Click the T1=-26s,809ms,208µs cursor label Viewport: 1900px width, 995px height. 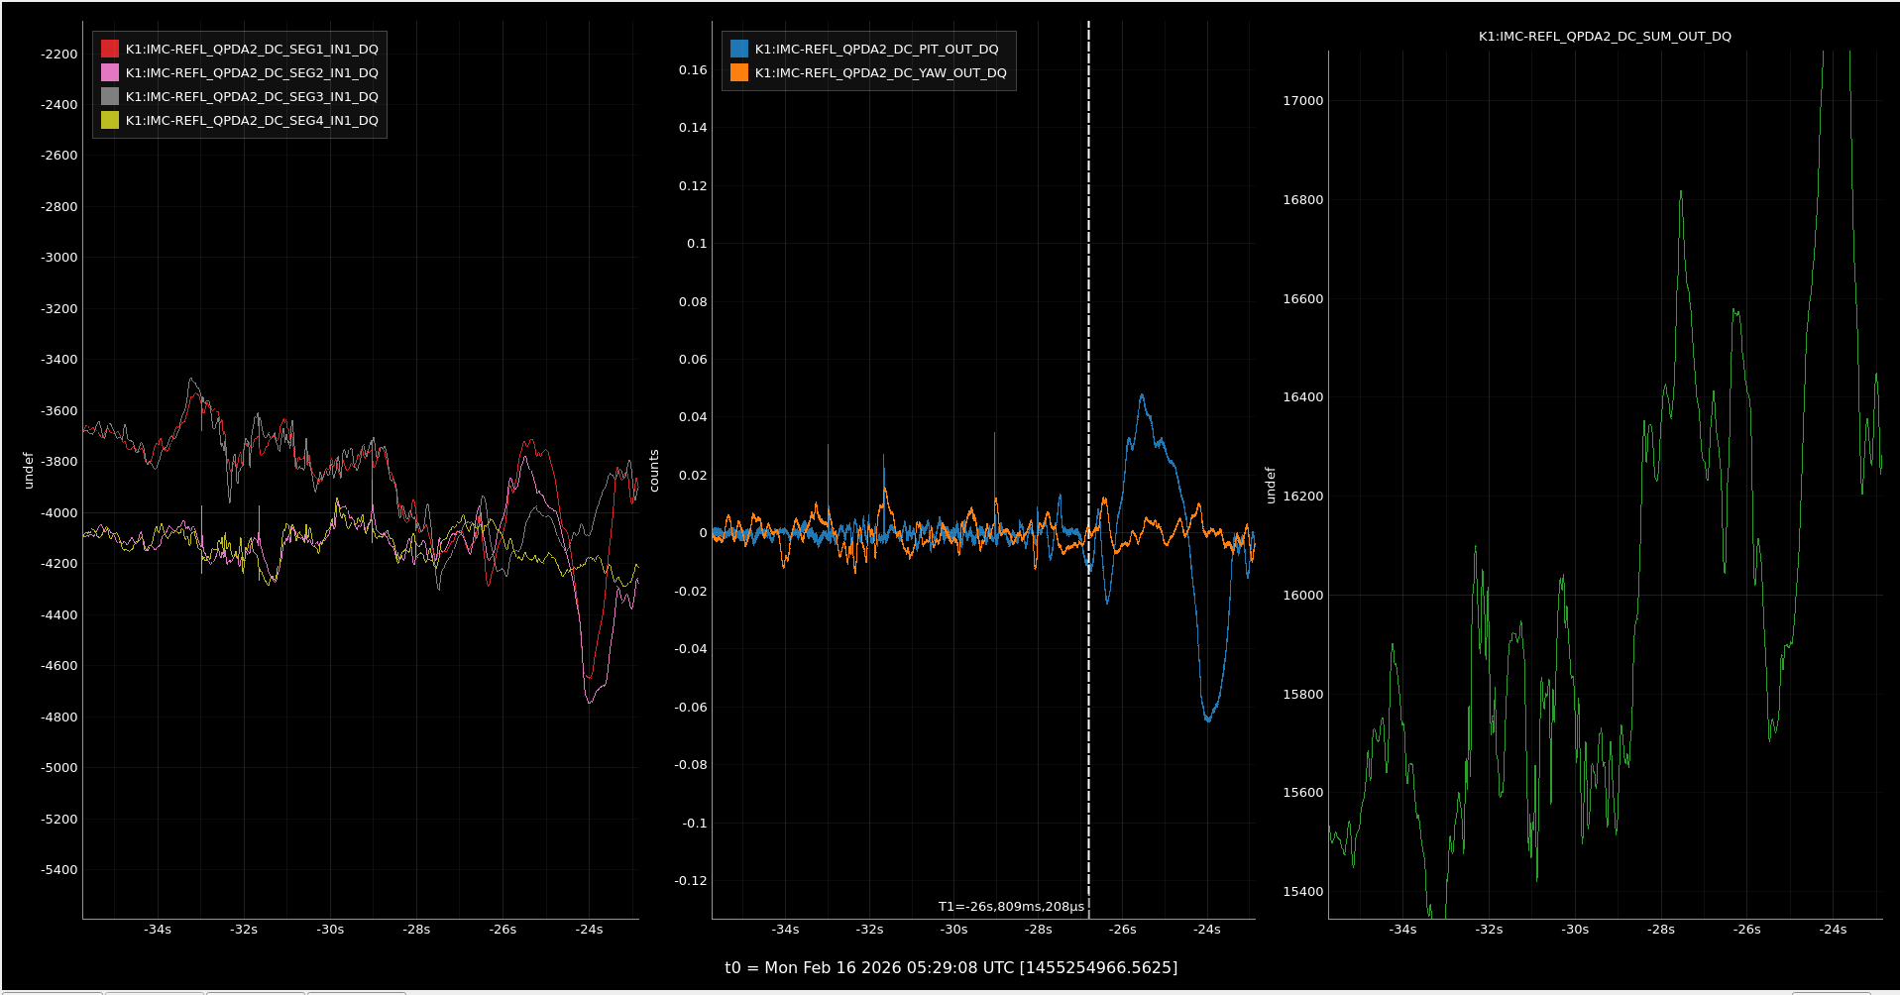tap(1011, 906)
